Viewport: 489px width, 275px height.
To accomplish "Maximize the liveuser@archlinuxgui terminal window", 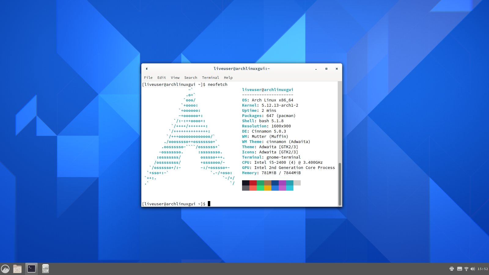I will pos(326,69).
